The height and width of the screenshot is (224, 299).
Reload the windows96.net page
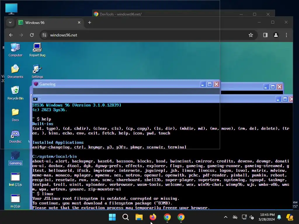pyautogui.click(x=32, y=35)
